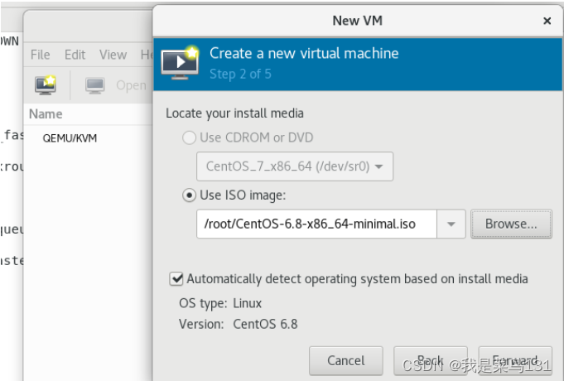Click the 'Locate your install media' heading
This screenshot has height=381, width=564.
tap(234, 113)
